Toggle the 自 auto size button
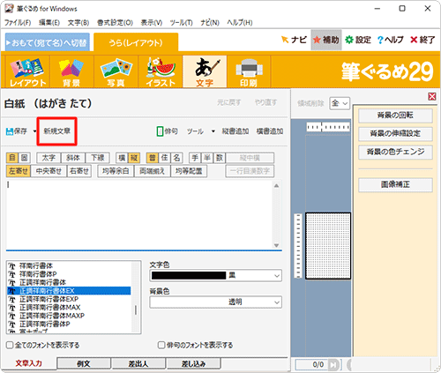441x373 pixels. (x=12, y=158)
